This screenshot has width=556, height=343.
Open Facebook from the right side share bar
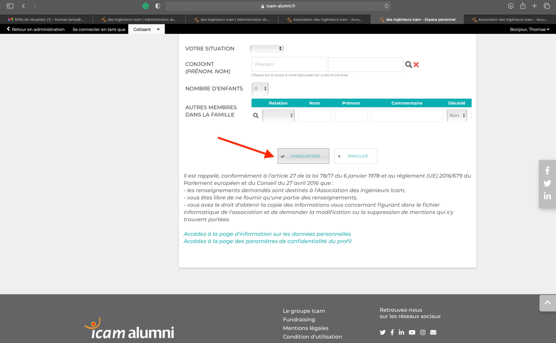click(x=547, y=171)
